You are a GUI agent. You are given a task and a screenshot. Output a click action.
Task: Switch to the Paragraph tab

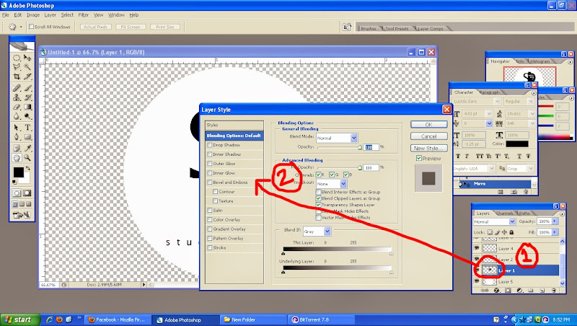(490, 92)
